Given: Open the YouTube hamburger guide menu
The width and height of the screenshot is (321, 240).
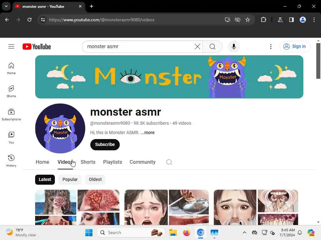Looking at the screenshot, I should point(11,47).
